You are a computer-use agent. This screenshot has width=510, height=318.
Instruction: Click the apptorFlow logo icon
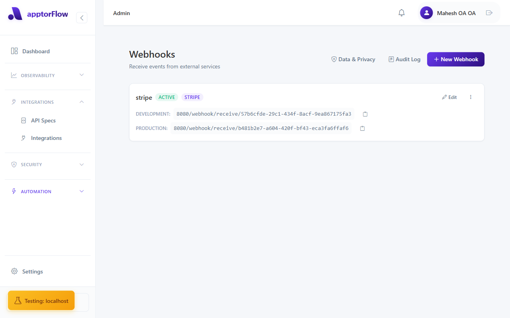pyautogui.click(x=15, y=14)
